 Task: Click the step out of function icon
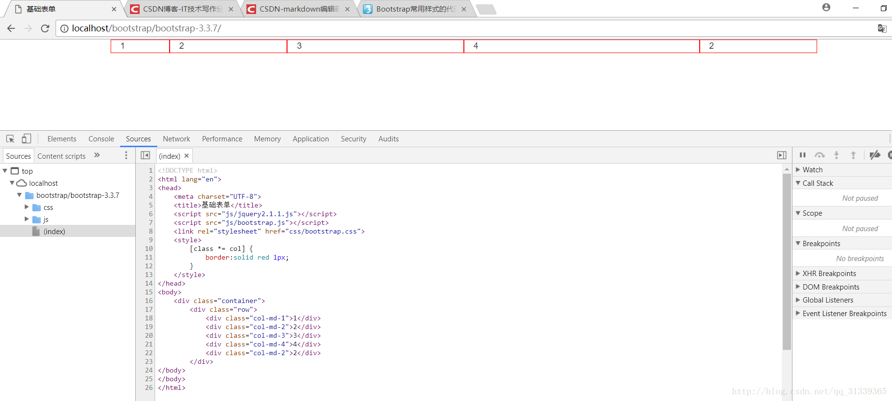pyautogui.click(x=853, y=155)
